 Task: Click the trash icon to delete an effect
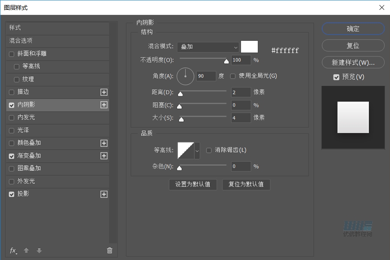(109, 251)
